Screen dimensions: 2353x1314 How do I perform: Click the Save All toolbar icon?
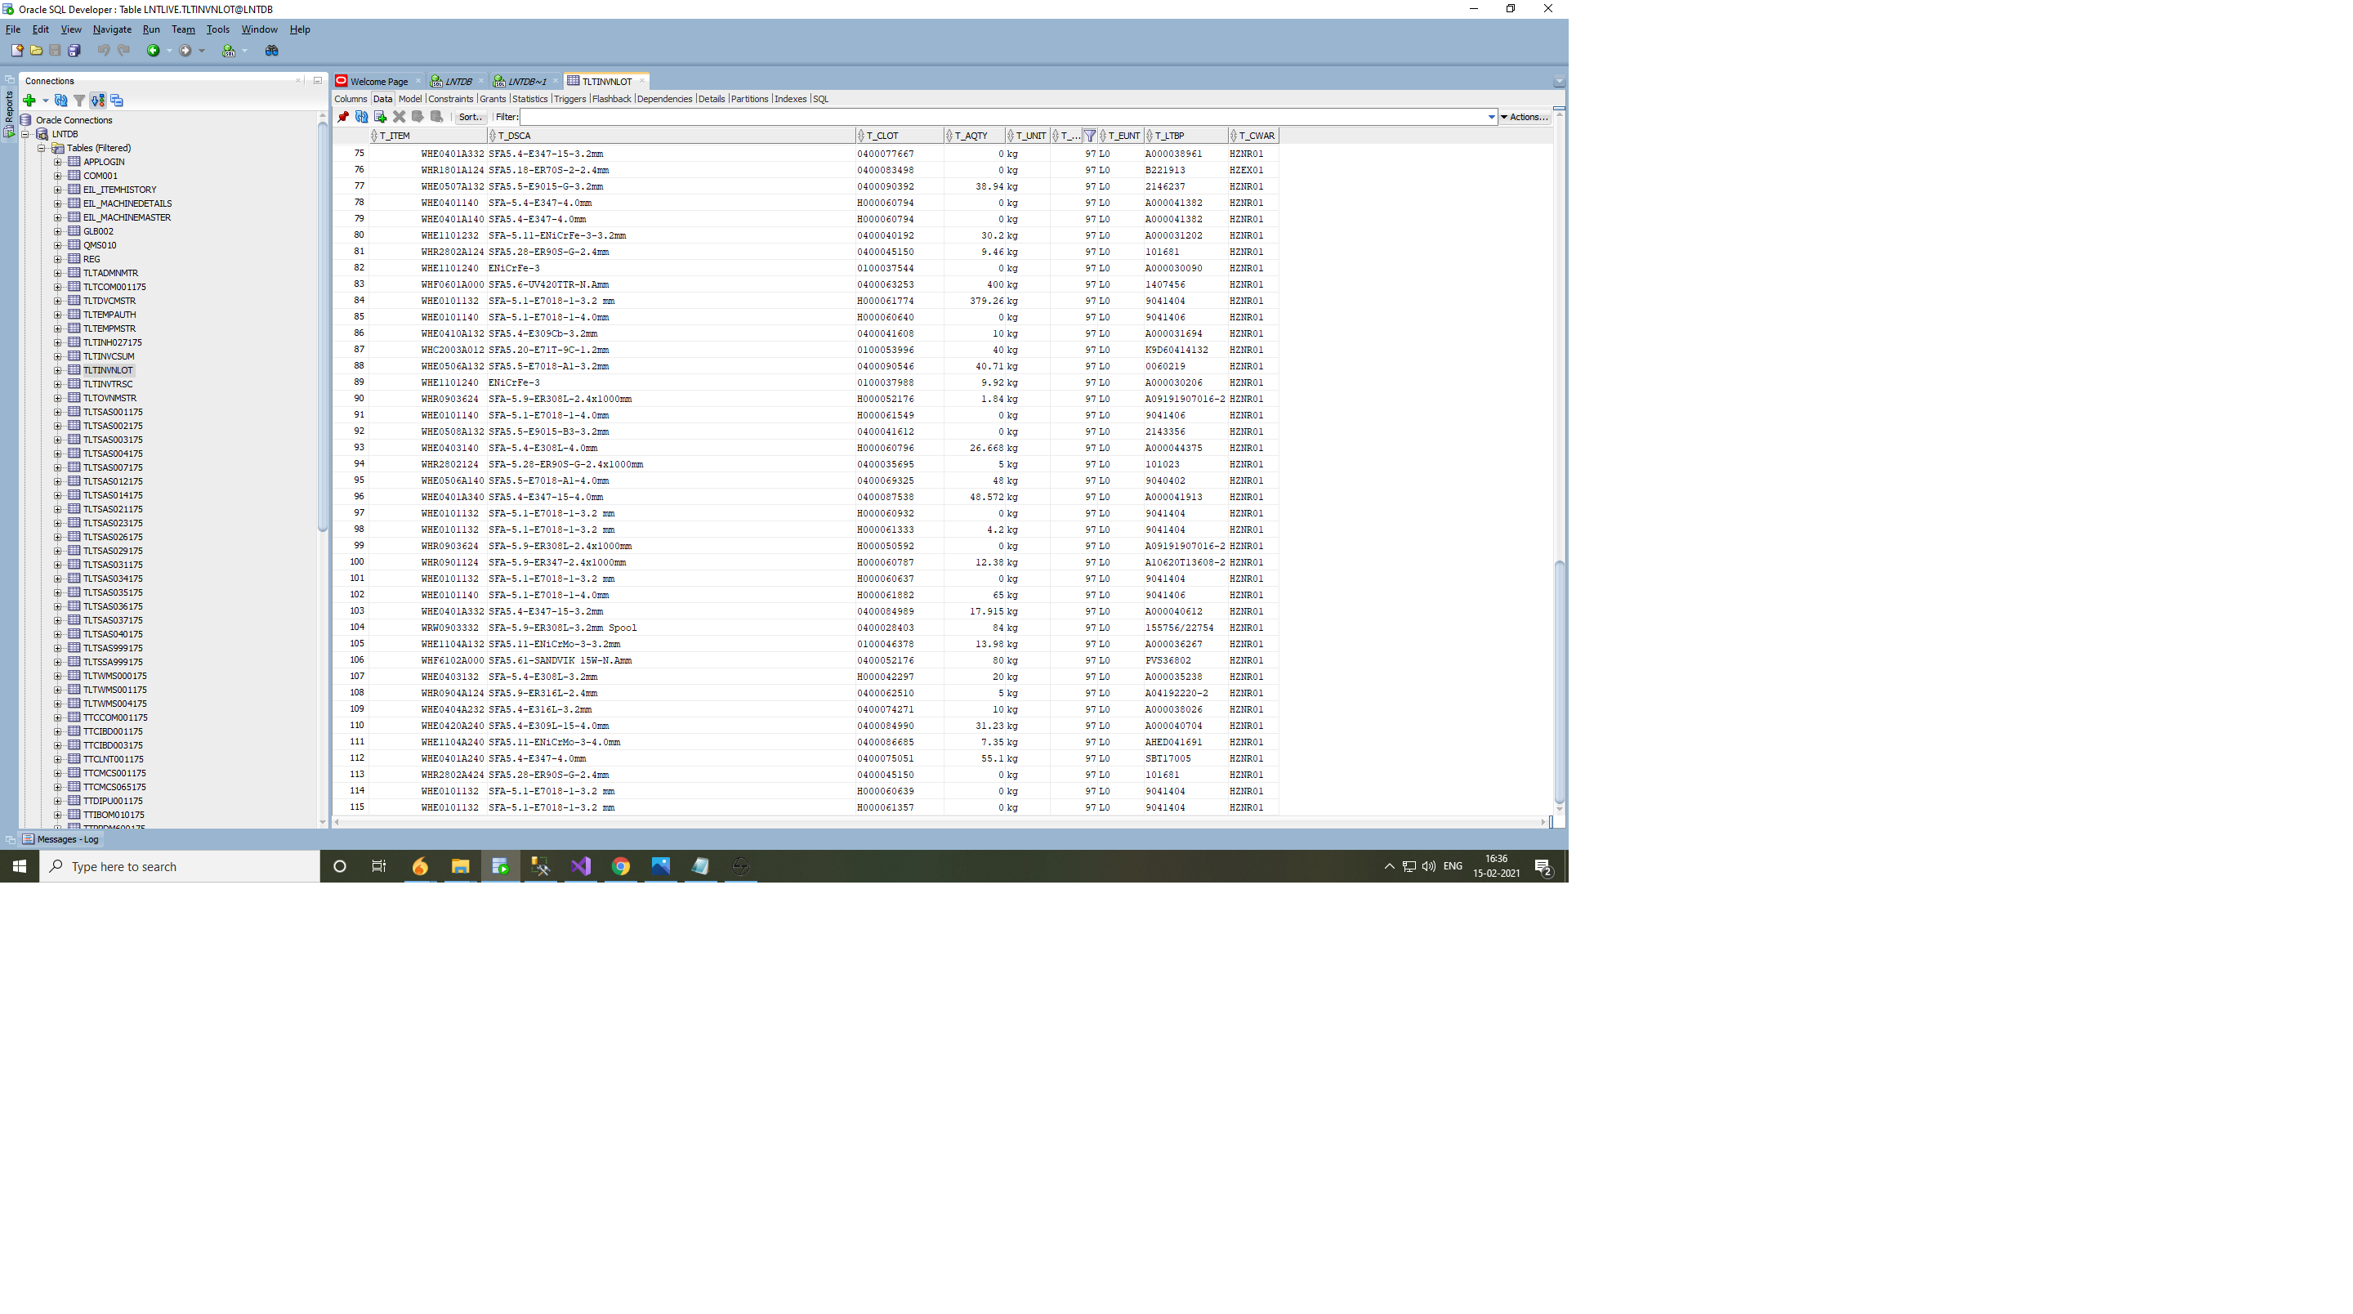(74, 51)
